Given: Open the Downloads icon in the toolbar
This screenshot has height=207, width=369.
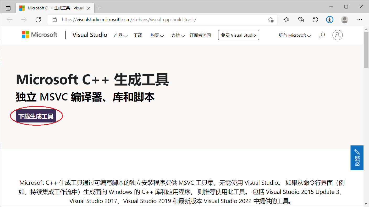Looking at the screenshot, I should click(x=329, y=19).
